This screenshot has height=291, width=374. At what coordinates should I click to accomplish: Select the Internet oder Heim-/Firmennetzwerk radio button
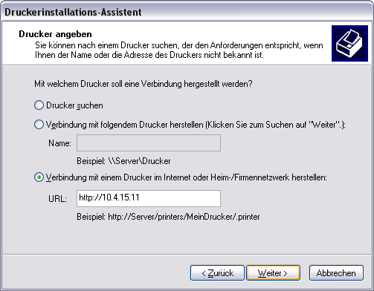(39, 177)
